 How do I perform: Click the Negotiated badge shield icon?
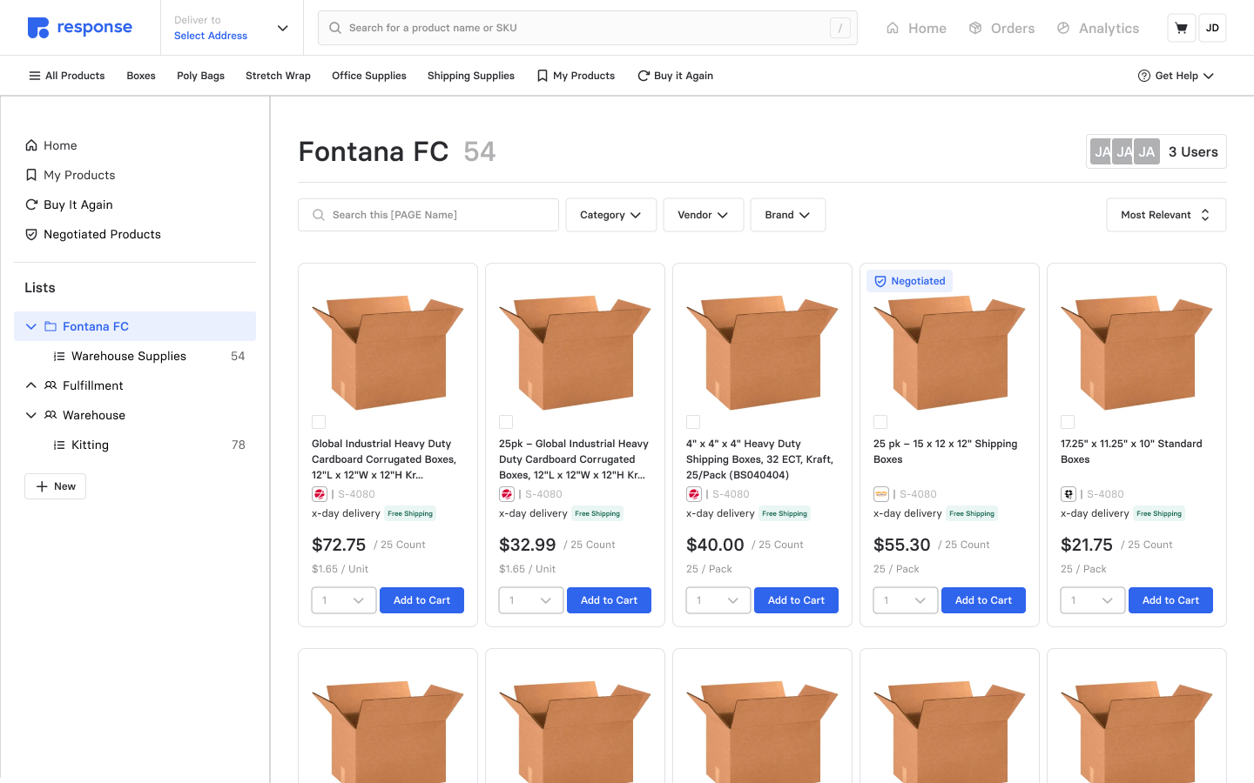(880, 281)
